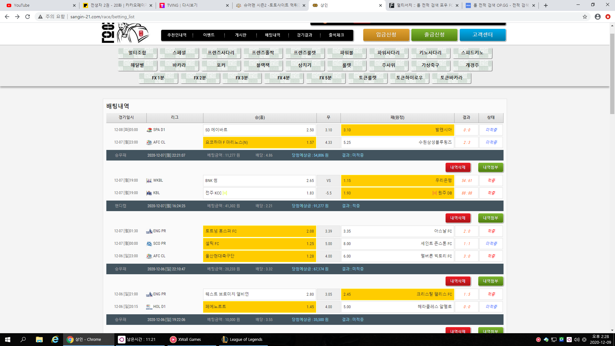Click the site security warning icon
615x346 pixels.
pyautogui.click(x=40, y=17)
